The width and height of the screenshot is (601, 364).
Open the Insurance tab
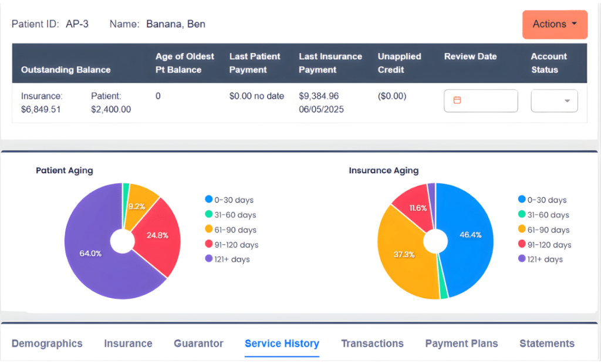point(128,343)
